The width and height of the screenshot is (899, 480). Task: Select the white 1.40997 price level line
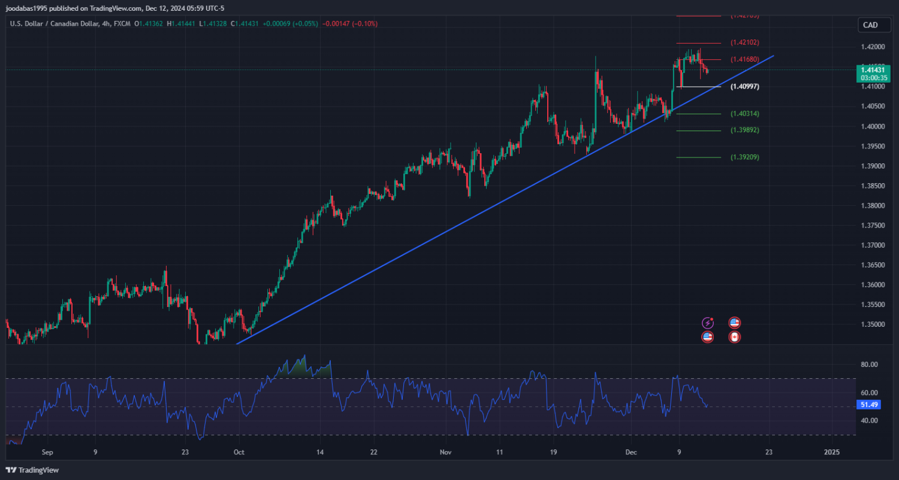pos(698,87)
